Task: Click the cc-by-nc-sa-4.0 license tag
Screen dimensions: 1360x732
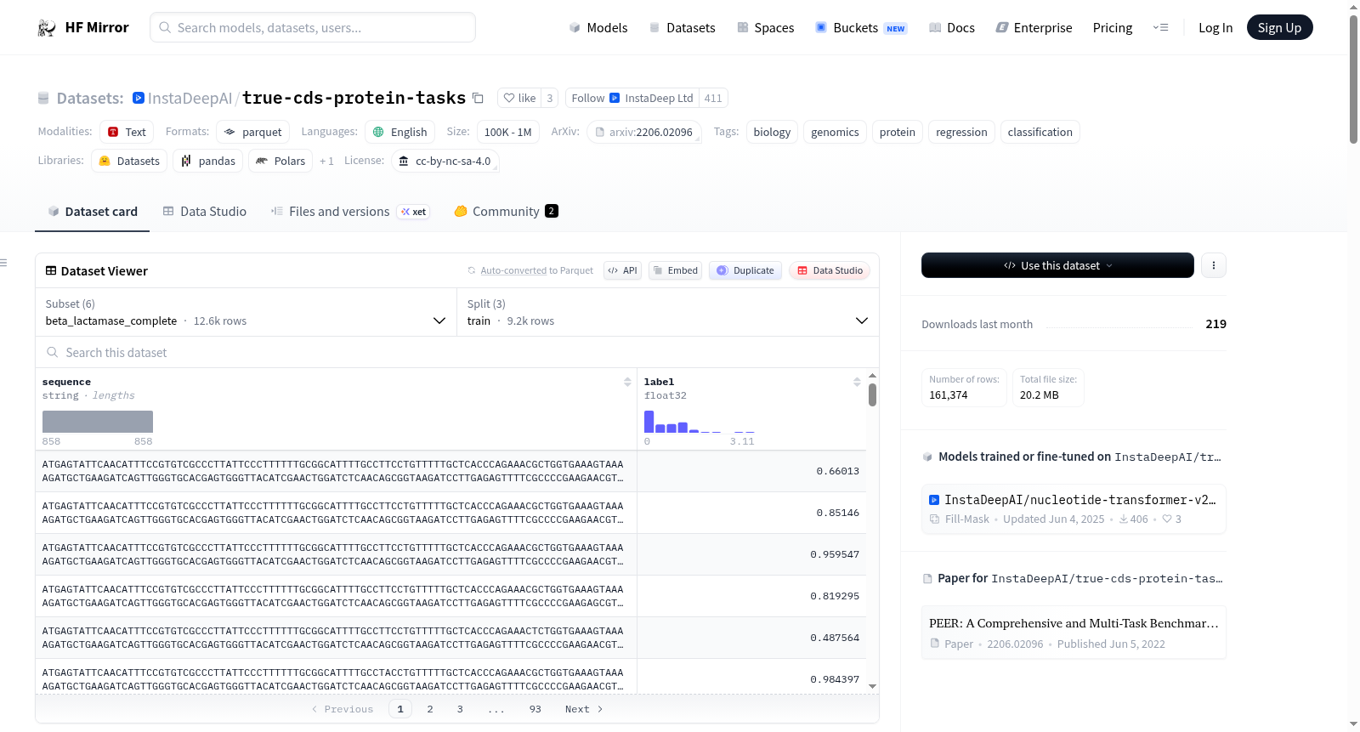Action: point(445,162)
